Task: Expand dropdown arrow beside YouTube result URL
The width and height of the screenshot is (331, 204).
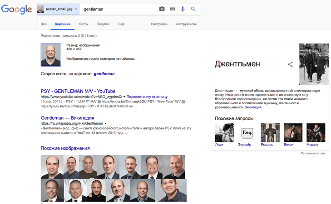Action: tap(124, 97)
